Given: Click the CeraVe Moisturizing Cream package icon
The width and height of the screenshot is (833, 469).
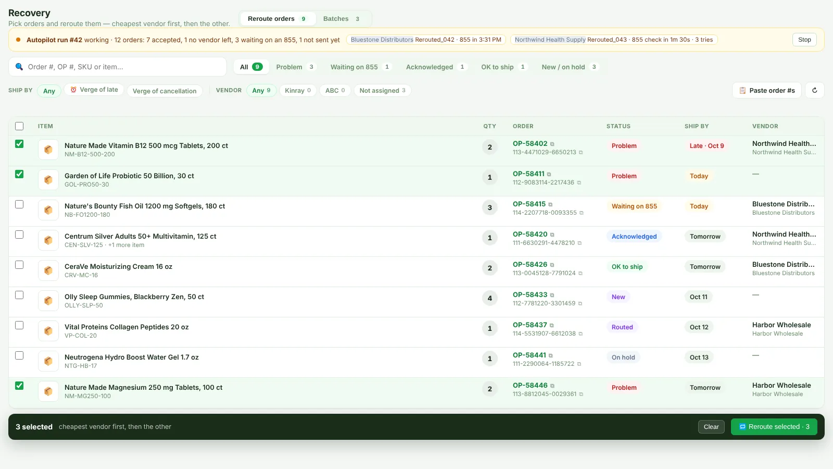Looking at the screenshot, I should coord(48,270).
